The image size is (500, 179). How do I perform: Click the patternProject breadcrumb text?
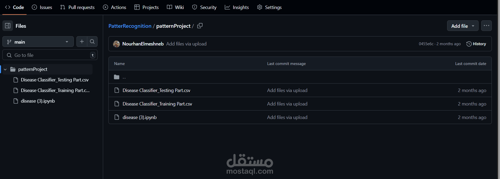173,26
